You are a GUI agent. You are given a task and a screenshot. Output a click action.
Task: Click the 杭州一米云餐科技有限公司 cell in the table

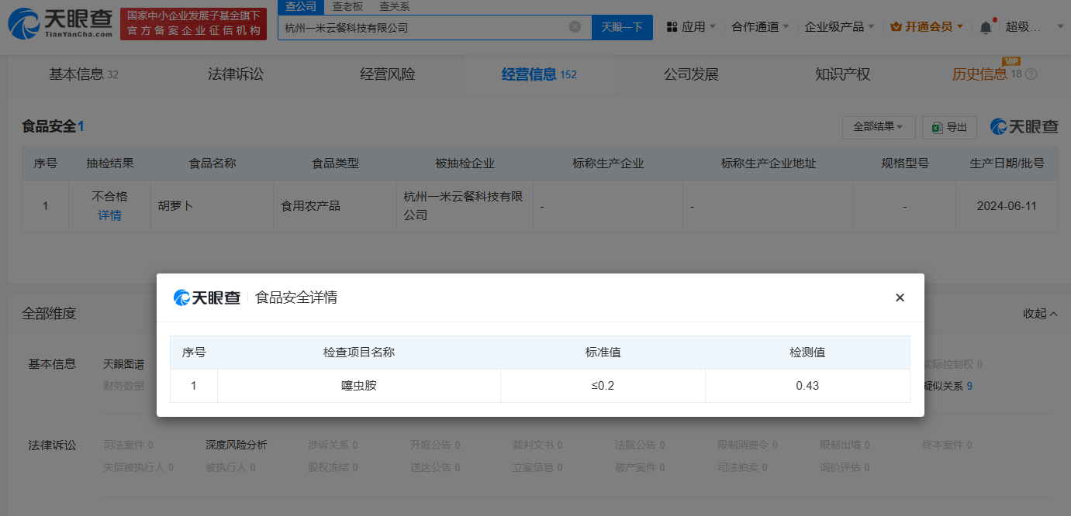[x=464, y=206]
